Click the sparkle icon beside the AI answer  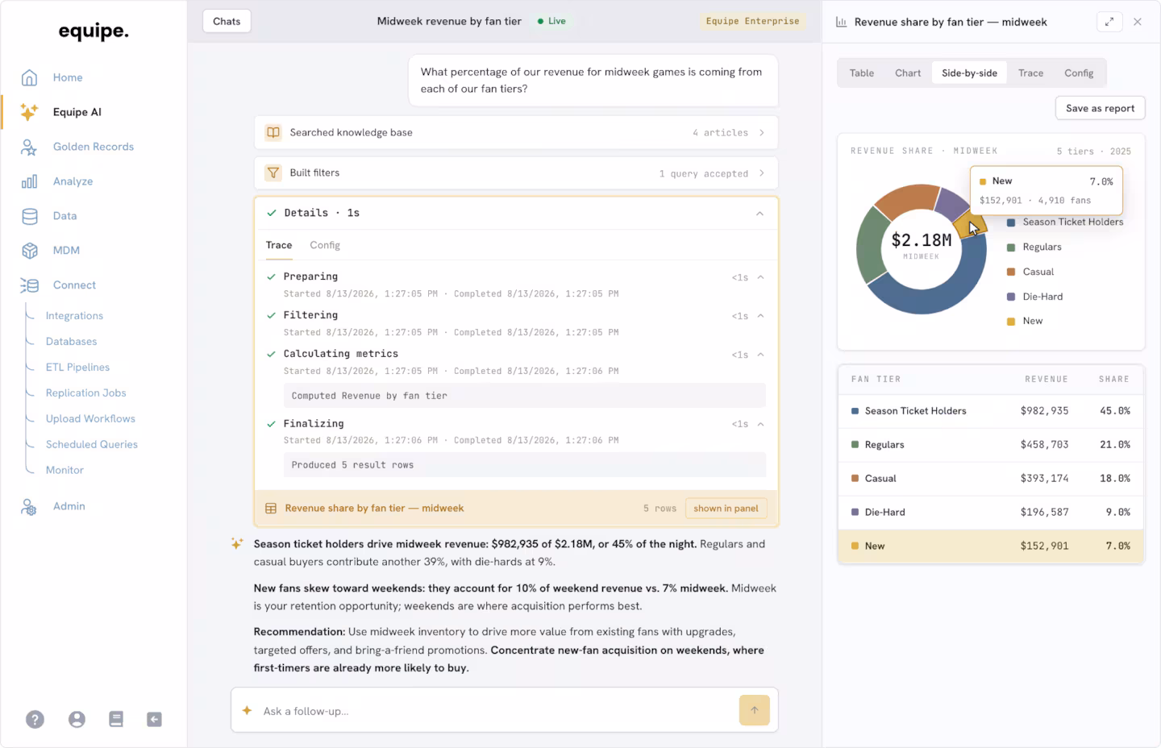point(237,544)
